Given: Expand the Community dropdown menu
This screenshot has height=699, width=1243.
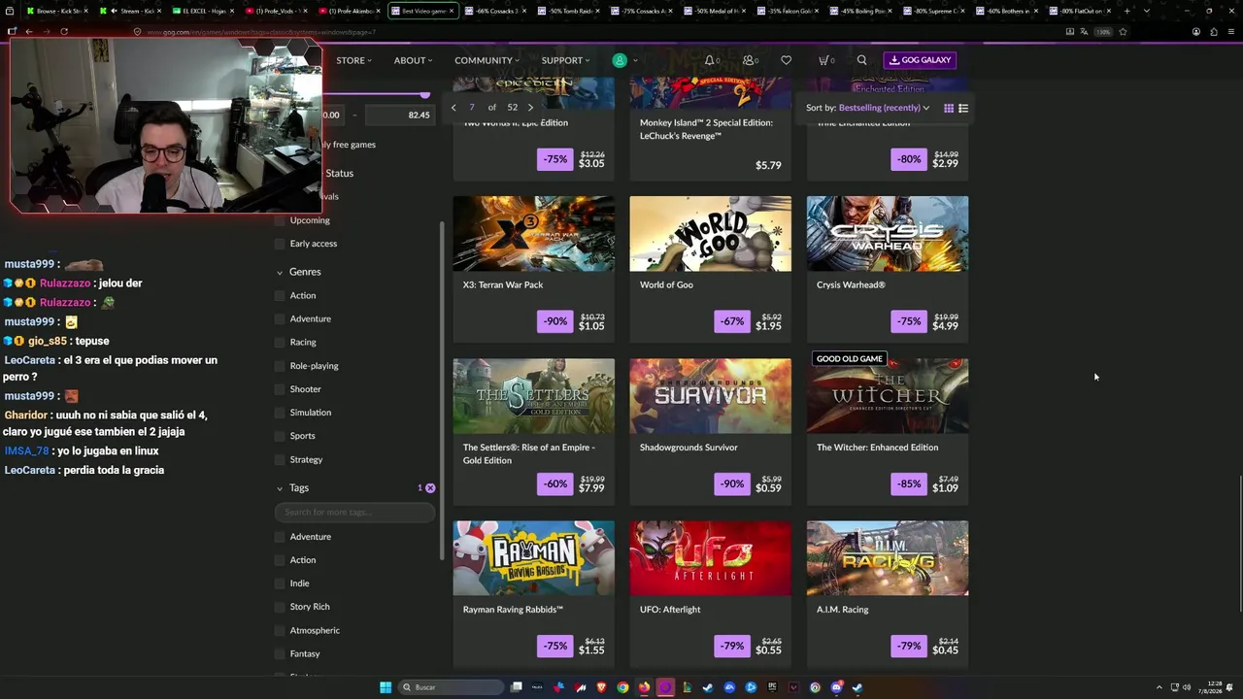Looking at the screenshot, I should [x=487, y=60].
